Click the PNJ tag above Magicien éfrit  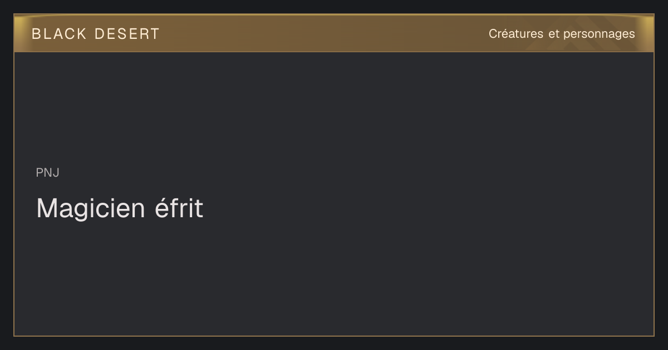[x=47, y=173]
